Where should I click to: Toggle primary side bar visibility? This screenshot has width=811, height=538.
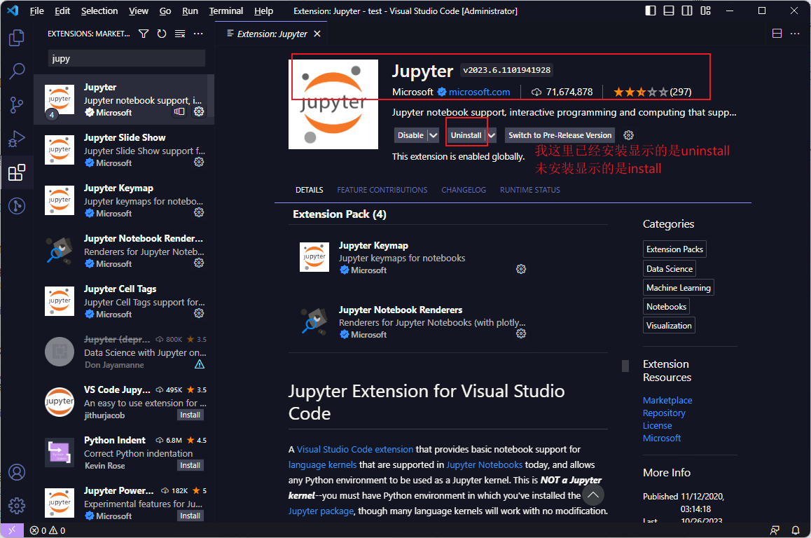click(x=651, y=11)
